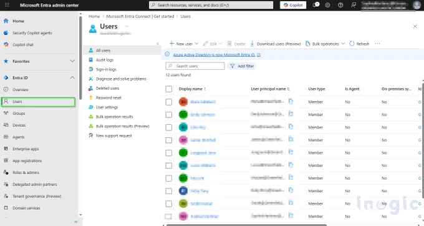Click Download users (Preview)

[x=275, y=44]
